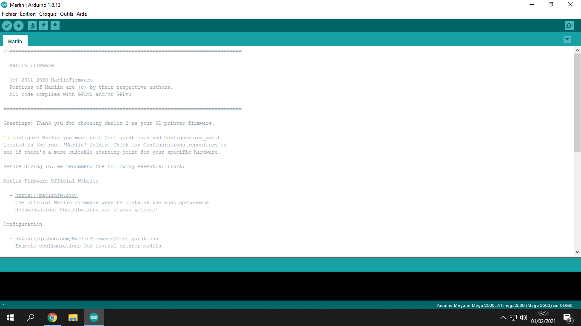Open the notification center icon
581x326 pixels.
[x=567, y=318]
